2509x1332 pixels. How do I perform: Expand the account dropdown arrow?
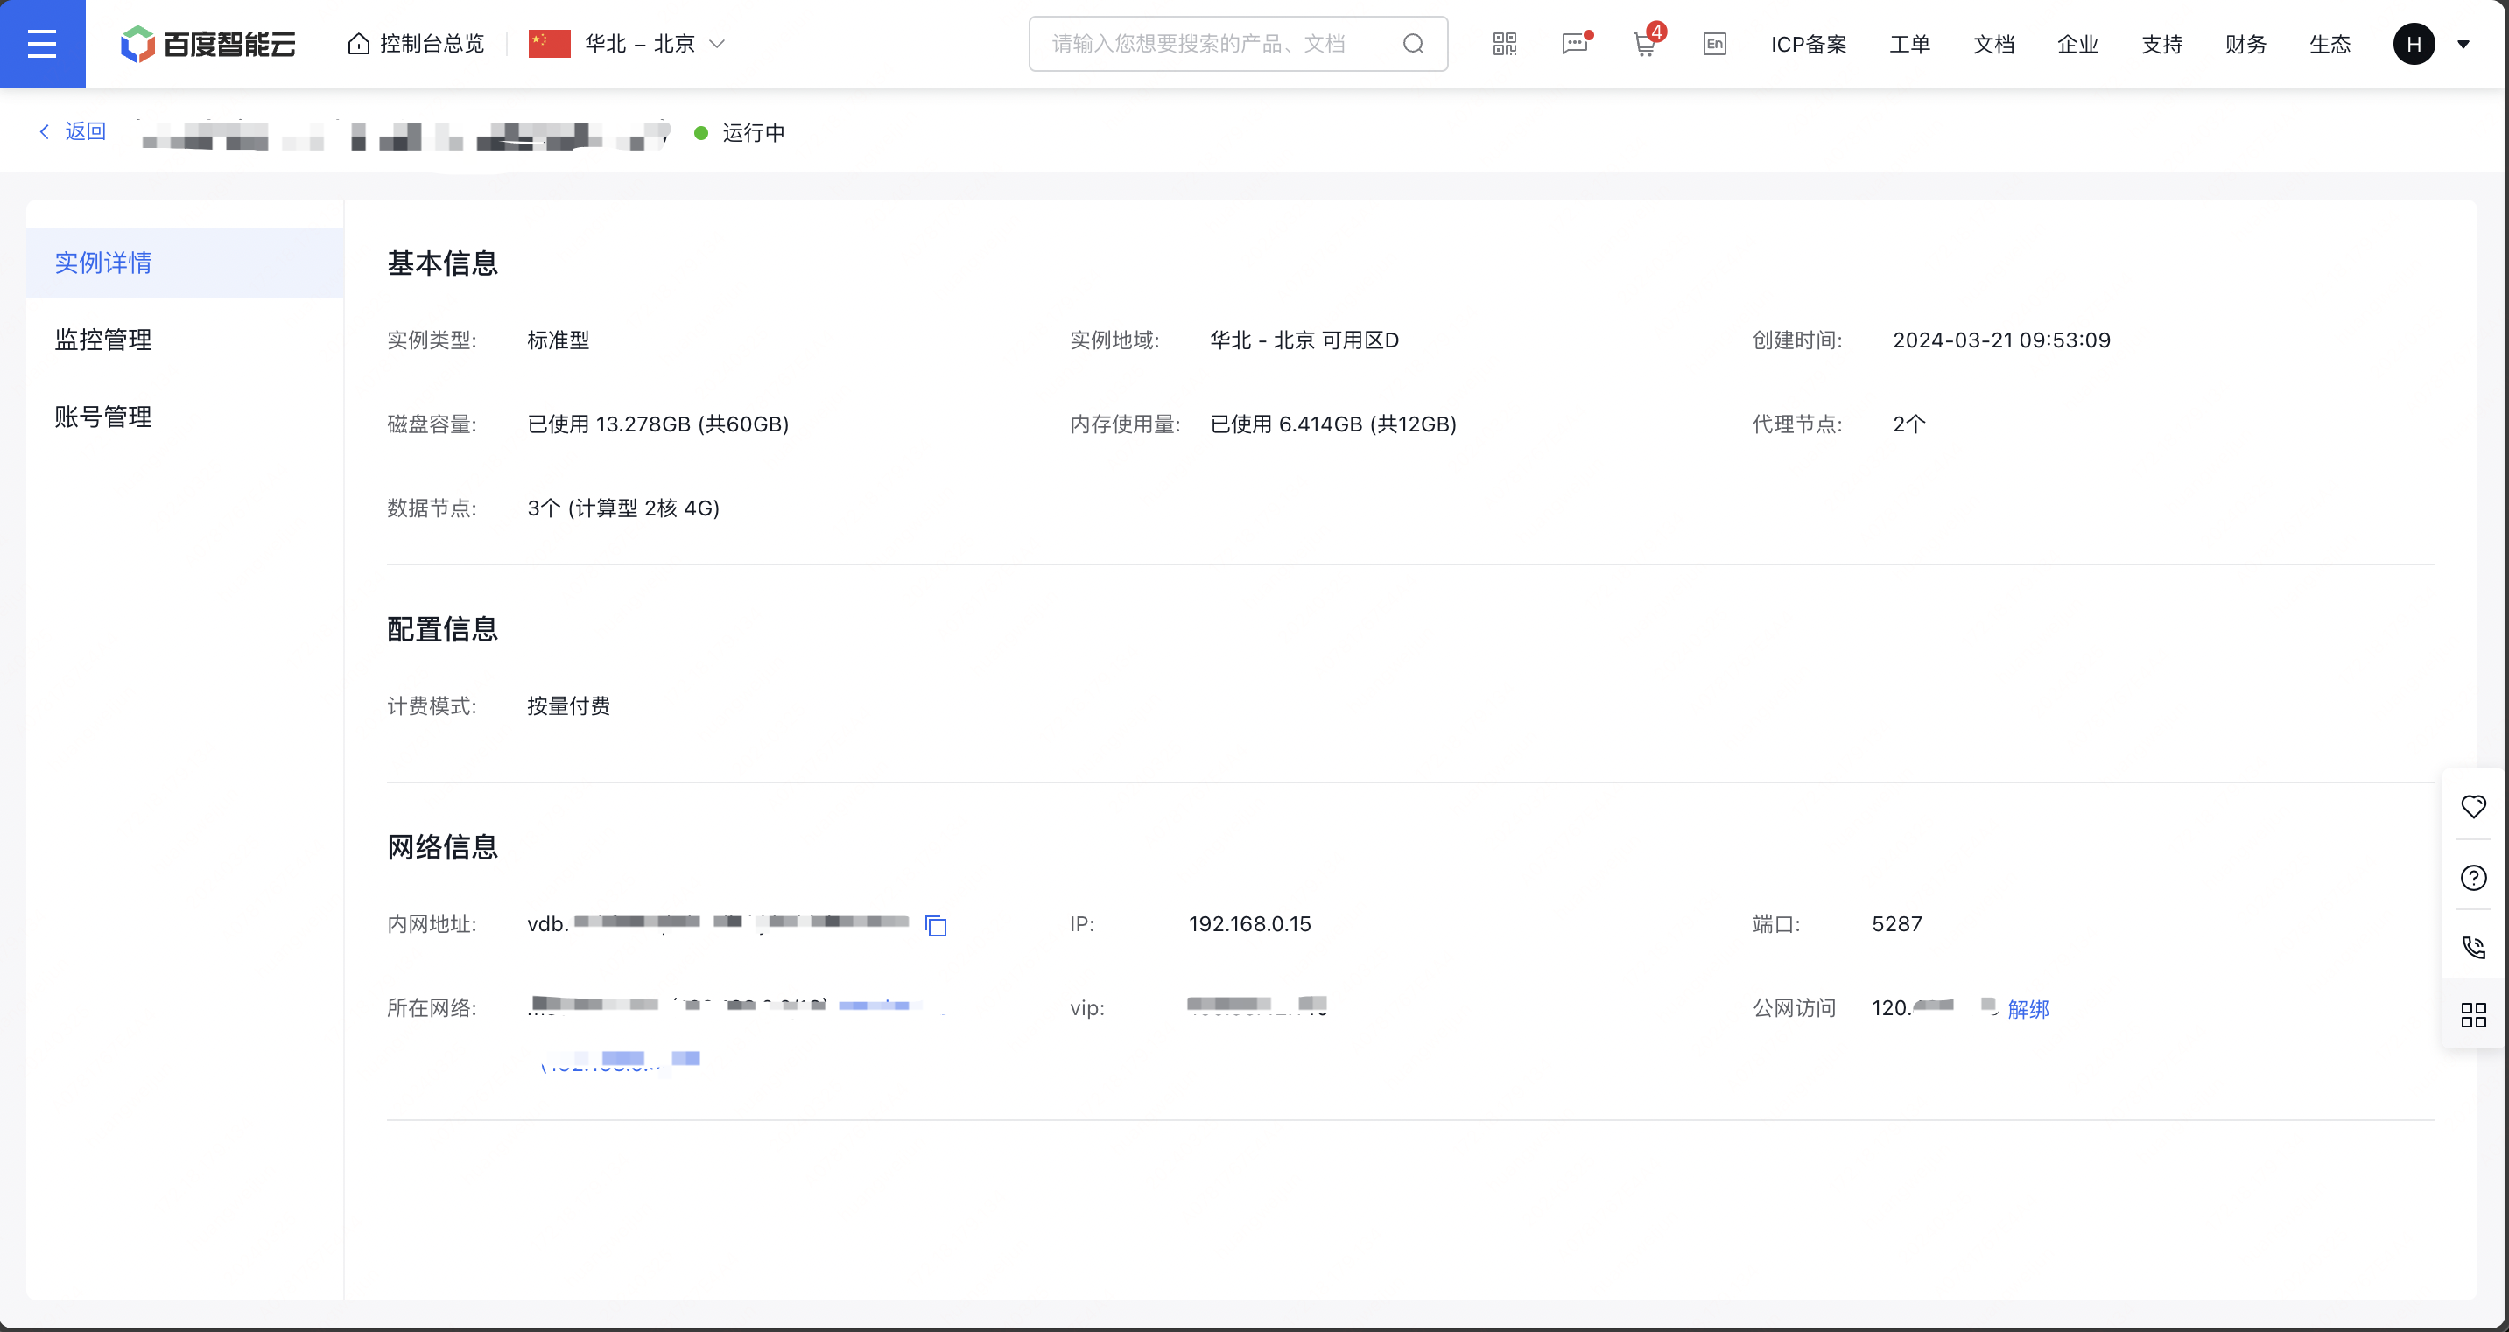click(2463, 44)
